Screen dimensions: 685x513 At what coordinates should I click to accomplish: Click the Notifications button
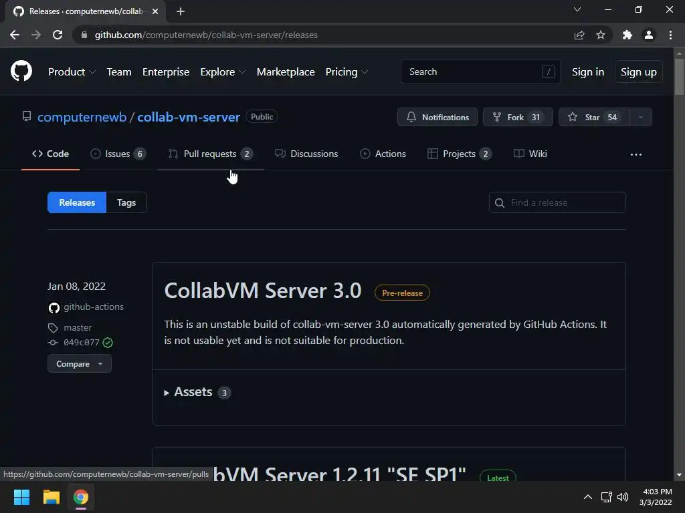(x=437, y=117)
